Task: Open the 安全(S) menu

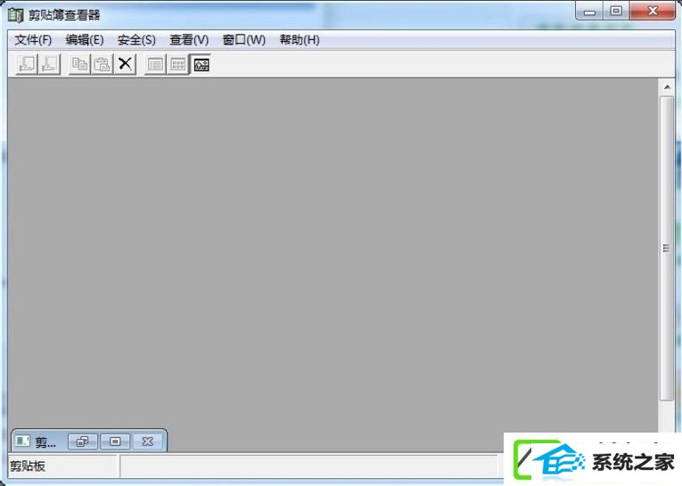Action: pos(136,40)
